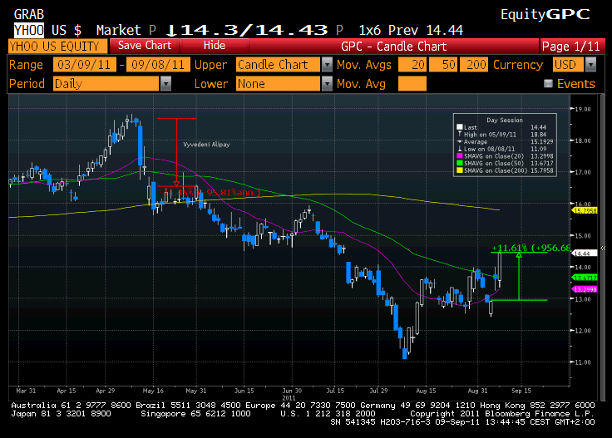Edit the 50-day moving average field
Viewport: 612px width, 438px height.
click(443, 65)
